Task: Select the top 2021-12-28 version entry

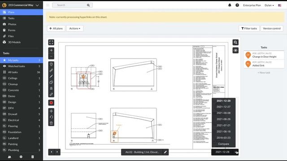Action: pyautogui.click(x=223, y=101)
